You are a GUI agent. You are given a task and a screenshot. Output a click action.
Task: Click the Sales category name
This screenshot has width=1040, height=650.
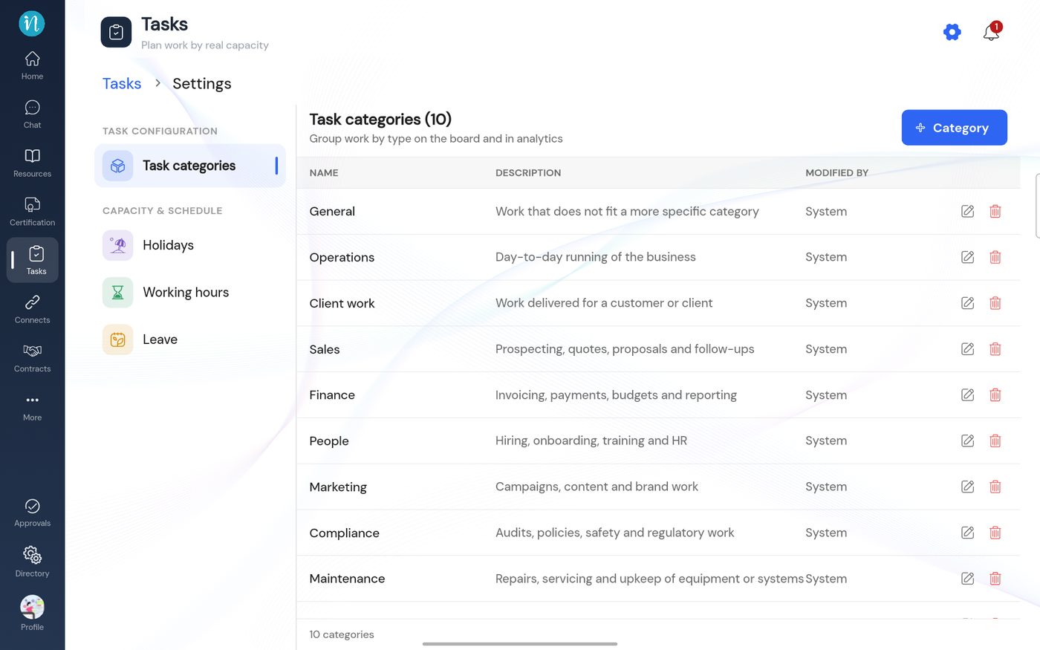coord(325,350)
